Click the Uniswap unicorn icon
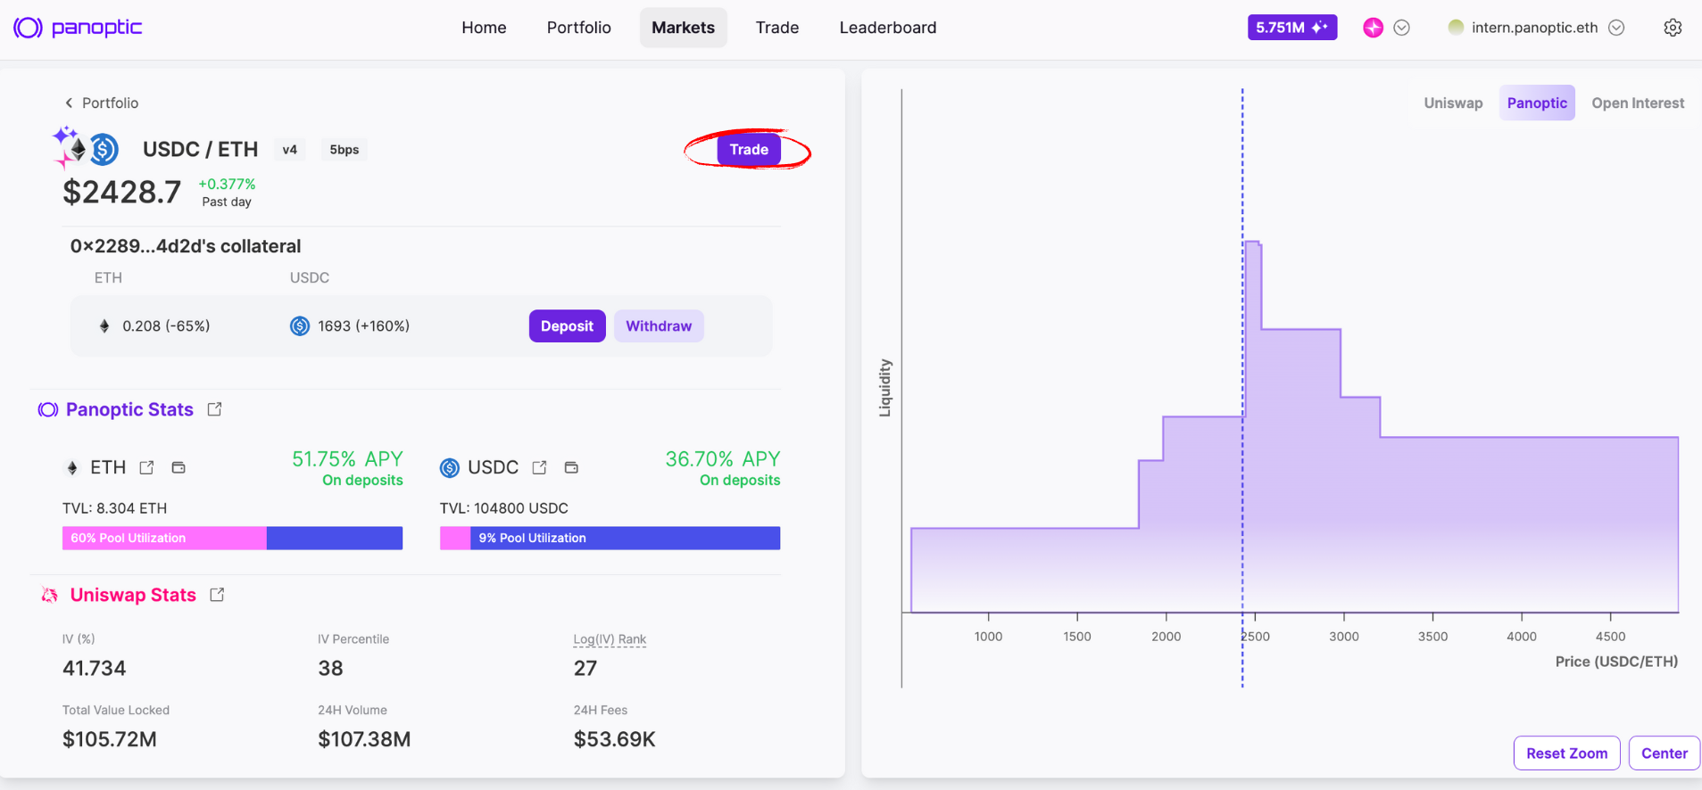Viewport: 1702px width, 790px height. pyautogui.click(x=50, y=595)
